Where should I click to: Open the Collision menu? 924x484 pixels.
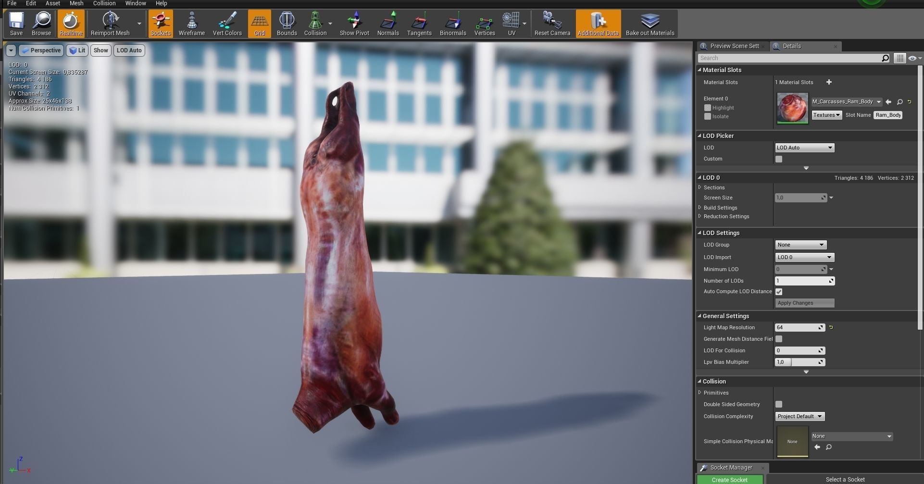(x=104, y=3)
